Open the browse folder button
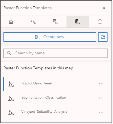Viewport: 113px width, 124px height. [x=103, y=37]
